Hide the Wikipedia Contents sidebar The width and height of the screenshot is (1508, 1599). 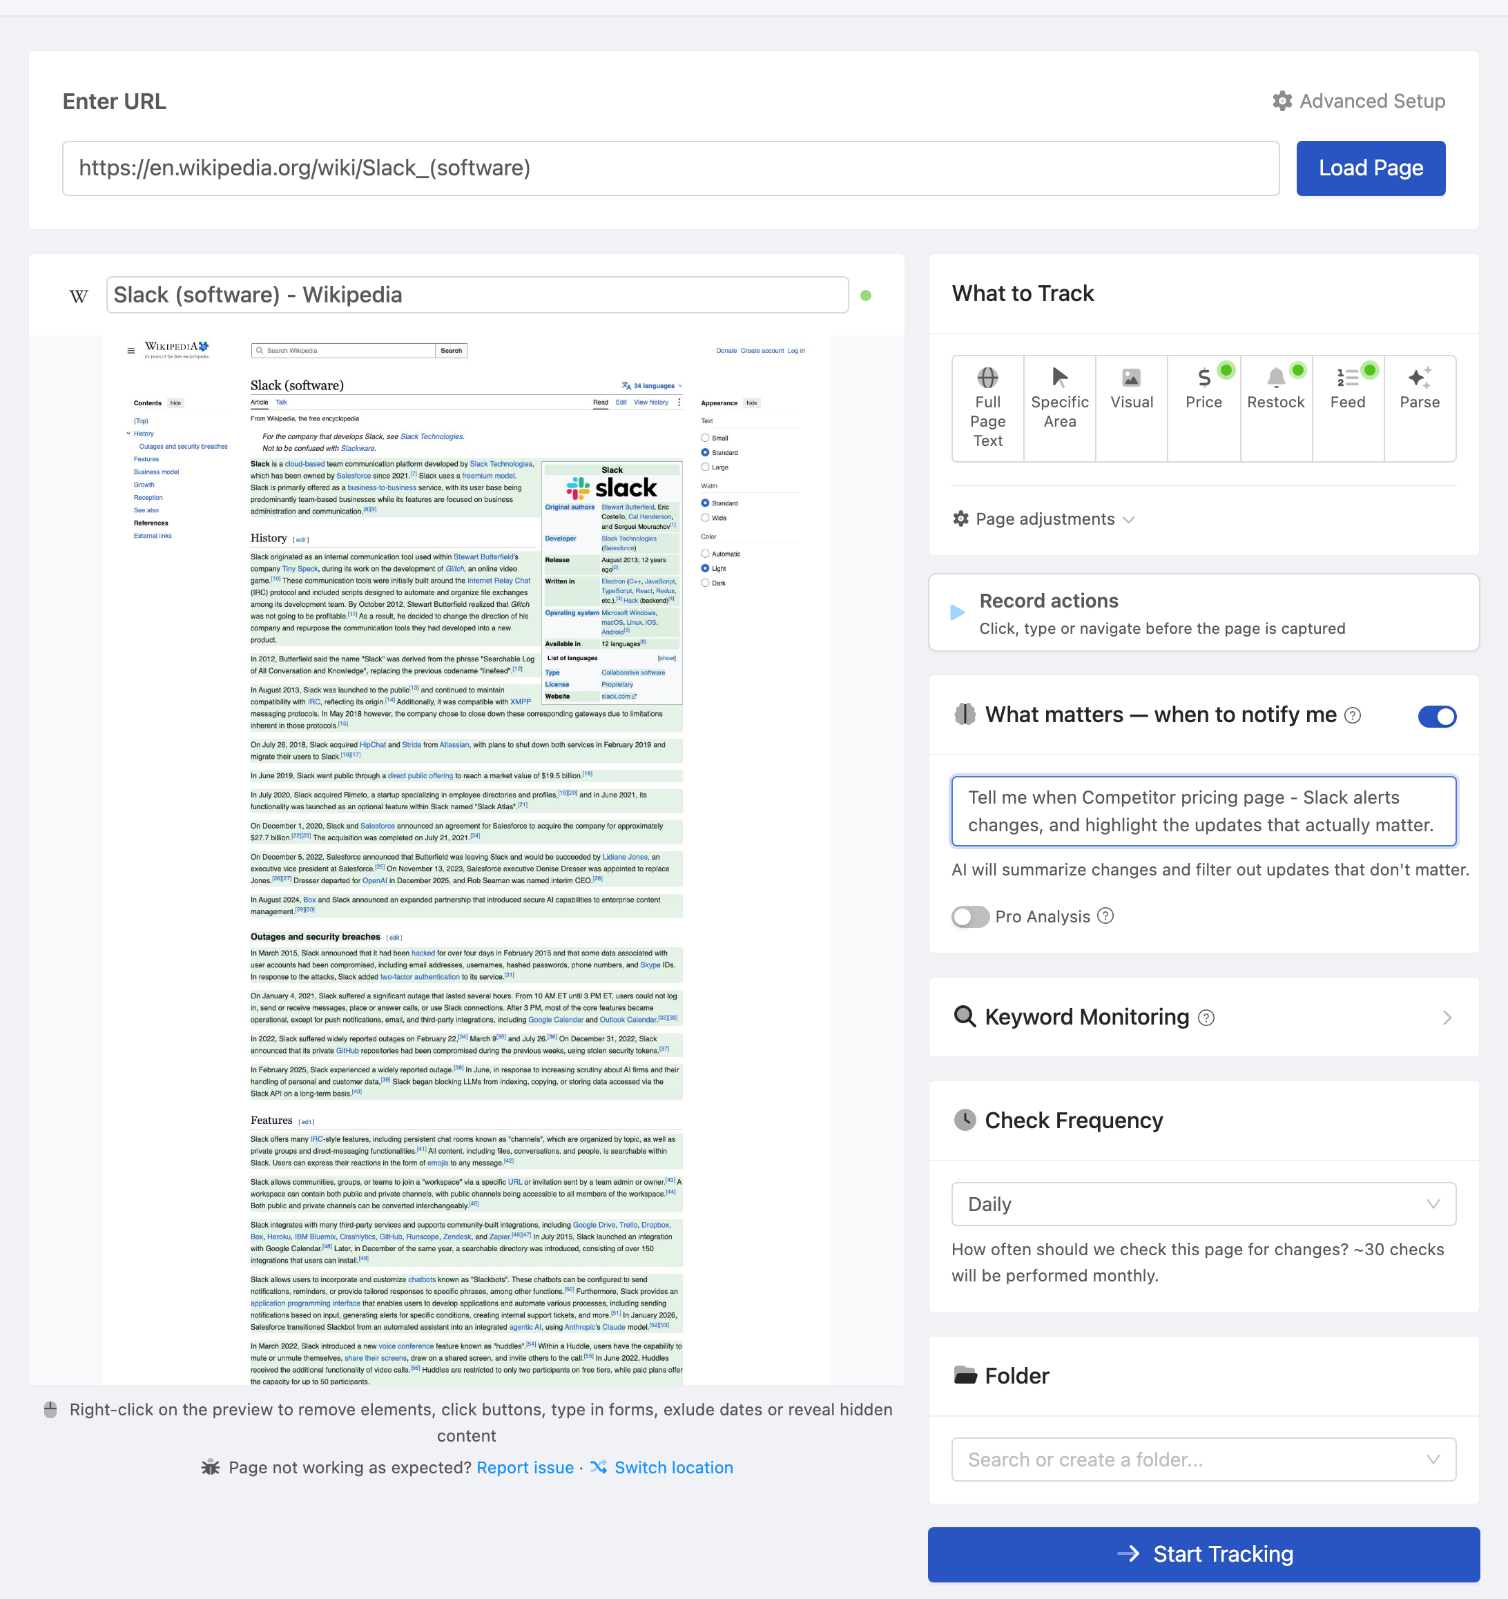coord(175,403)
